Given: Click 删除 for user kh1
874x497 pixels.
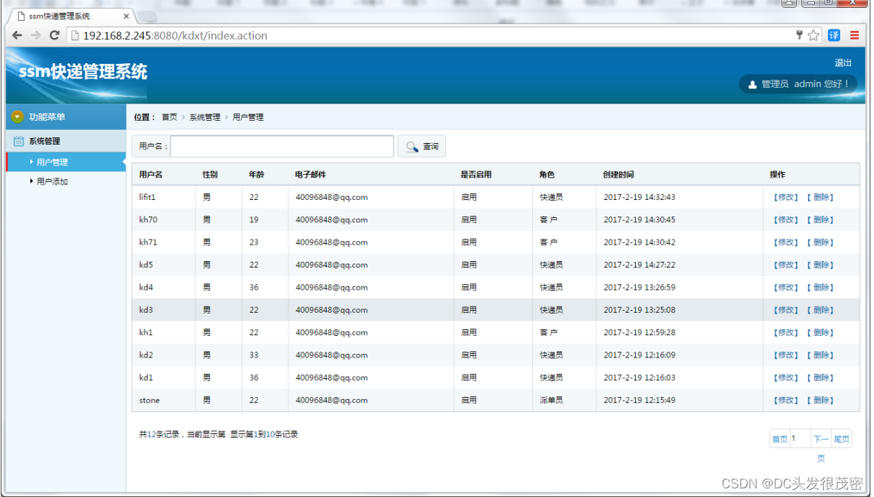Looking at the screenshot, I should click(821, 332).
